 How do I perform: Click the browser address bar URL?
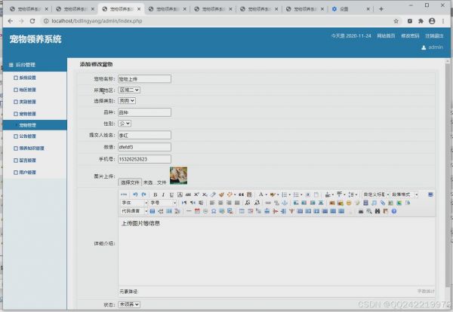pos(97,21)
